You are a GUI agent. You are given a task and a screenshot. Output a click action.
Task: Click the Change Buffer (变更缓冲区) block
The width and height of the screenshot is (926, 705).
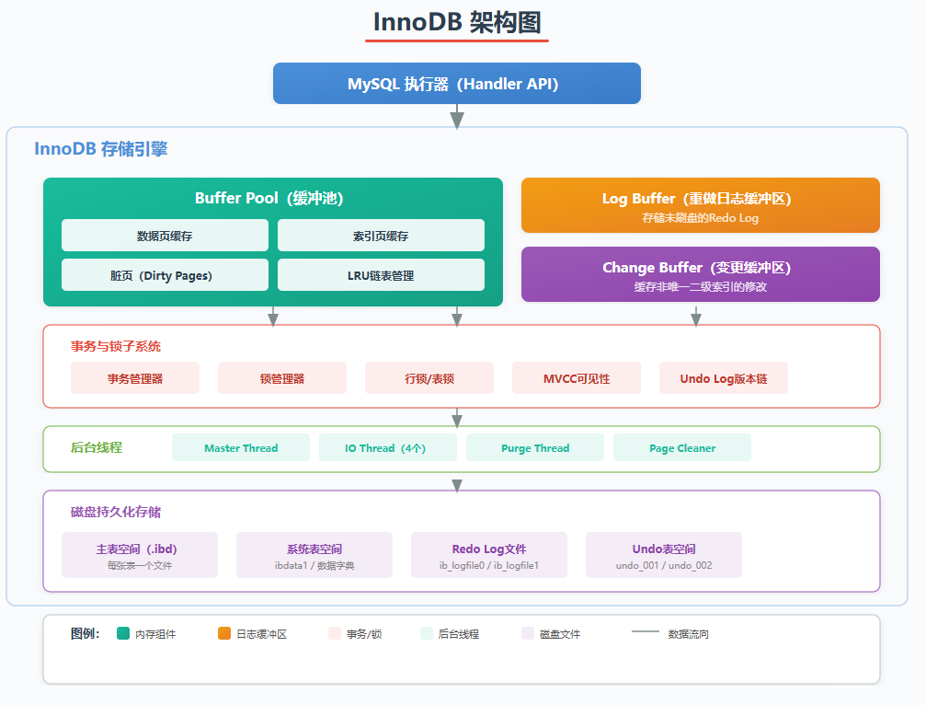(701, 274)
